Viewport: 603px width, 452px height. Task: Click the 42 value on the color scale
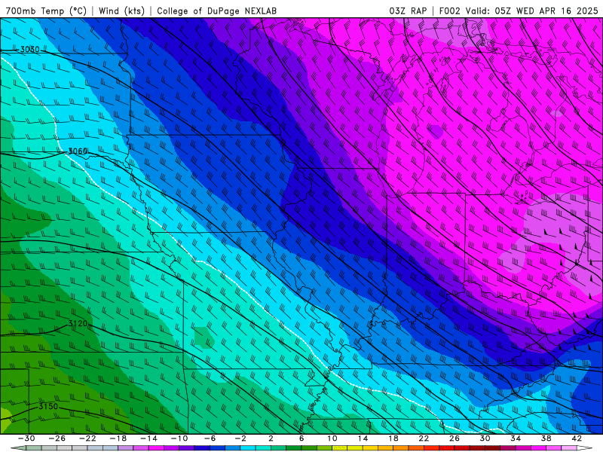pos(577,438)
